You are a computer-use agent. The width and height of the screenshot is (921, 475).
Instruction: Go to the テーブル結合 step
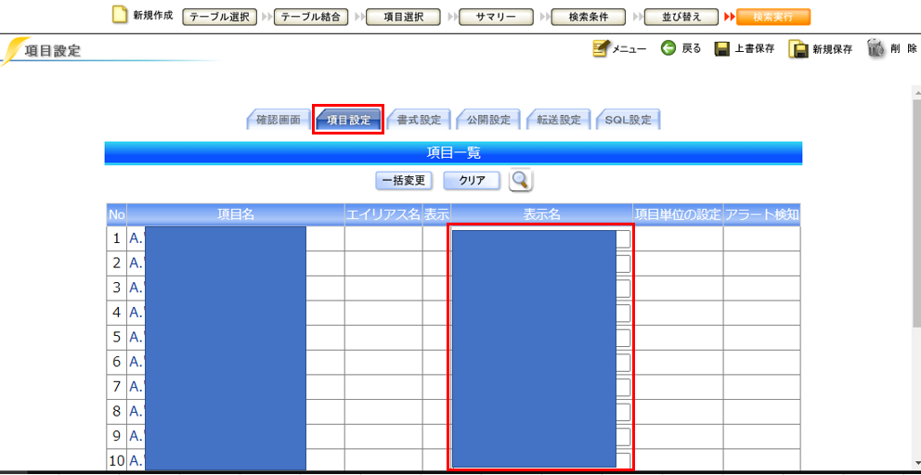click(311, 17)
